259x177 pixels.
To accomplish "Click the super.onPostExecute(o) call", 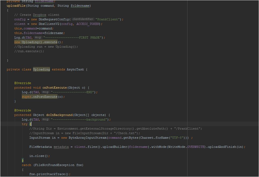I will [43, 97].
